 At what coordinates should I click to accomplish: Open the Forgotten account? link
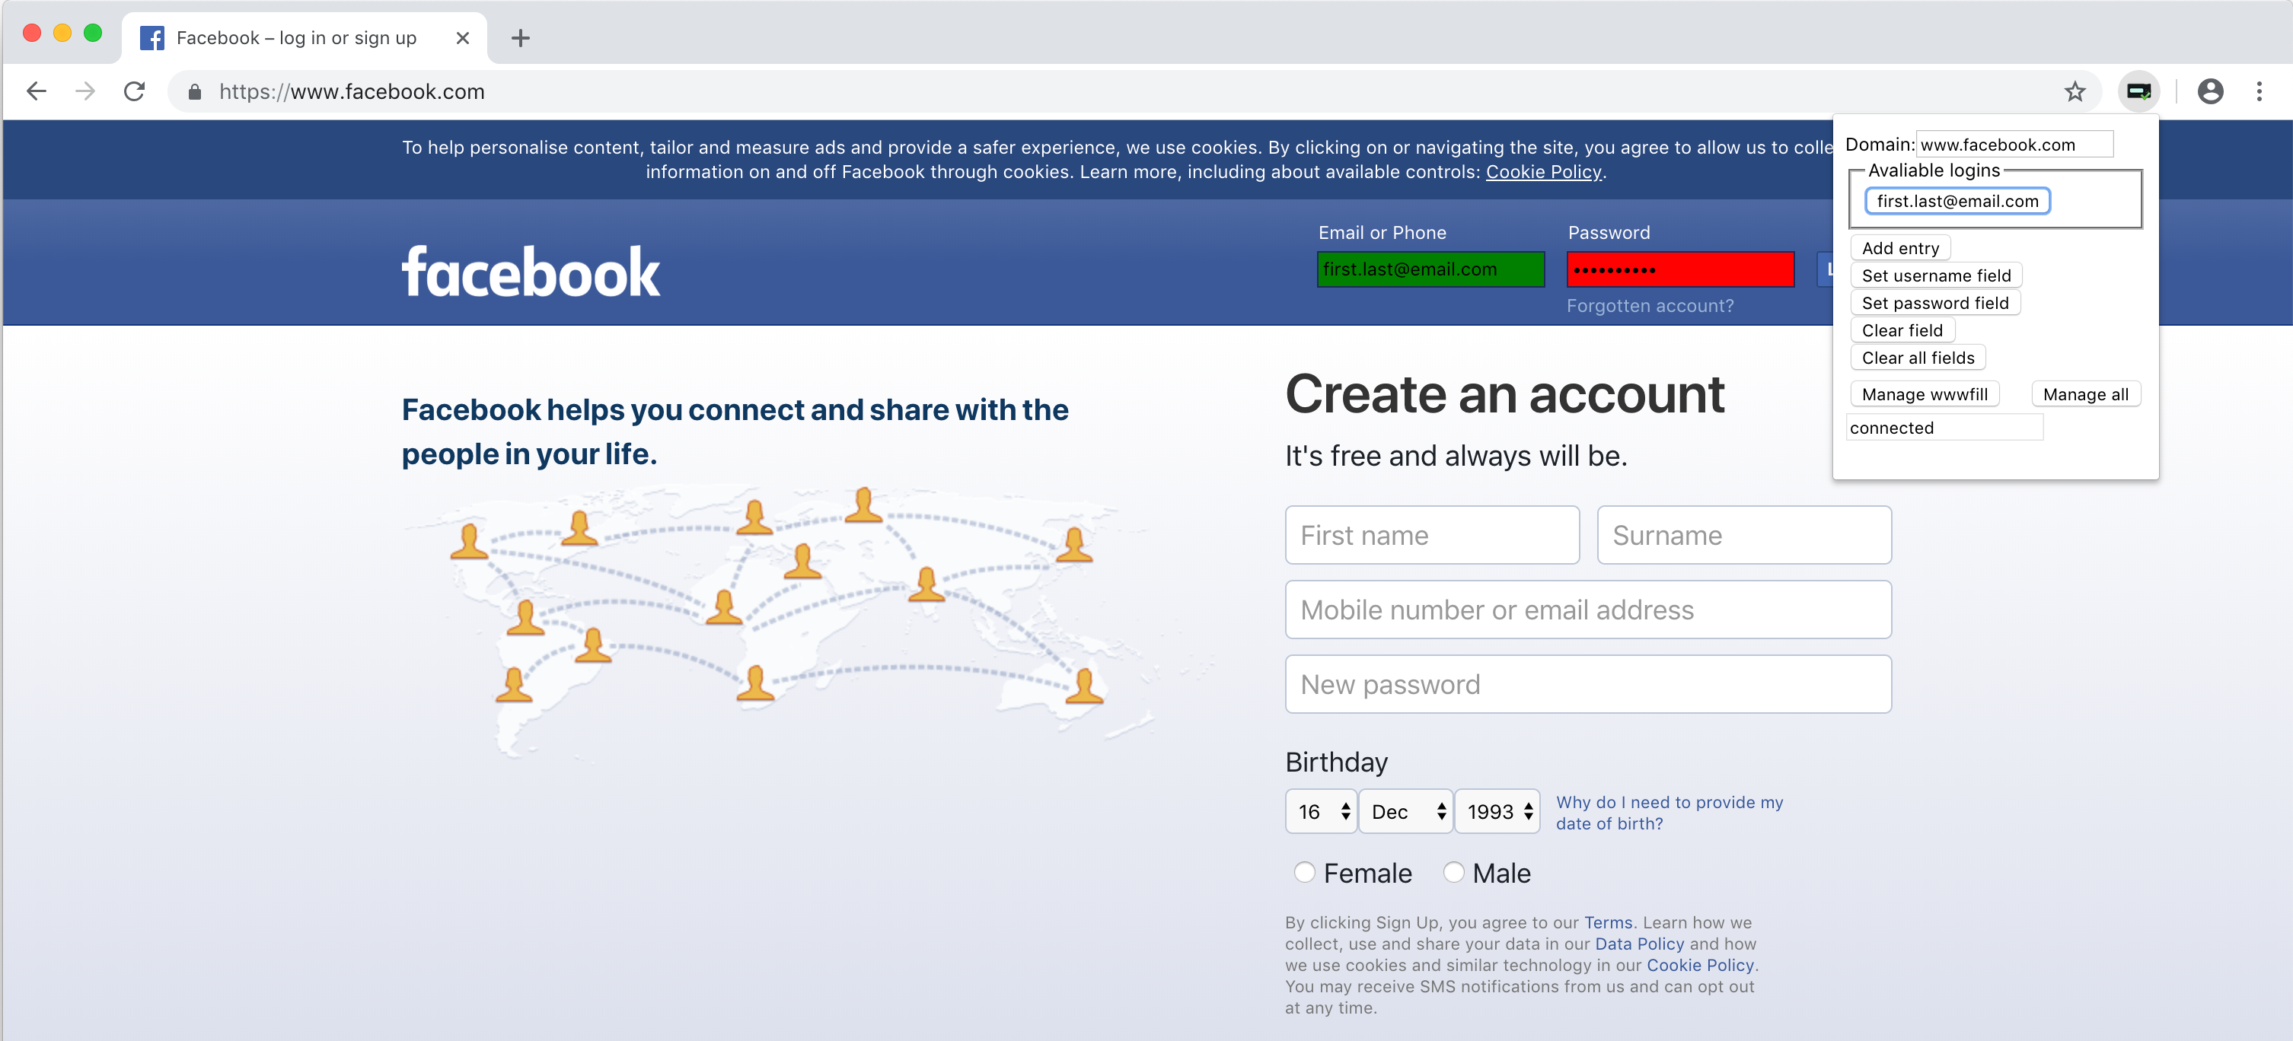click(1650, 306)
